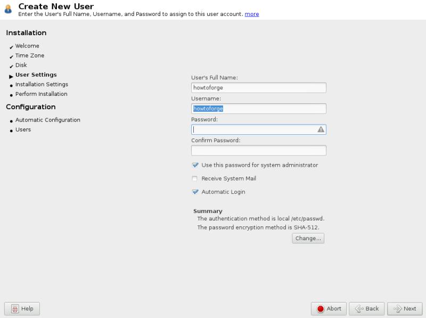The height and width of the screenshot is (318, 426).
Task: Enable Receive System Mail checkbox
Action: [x=195, y=178]
